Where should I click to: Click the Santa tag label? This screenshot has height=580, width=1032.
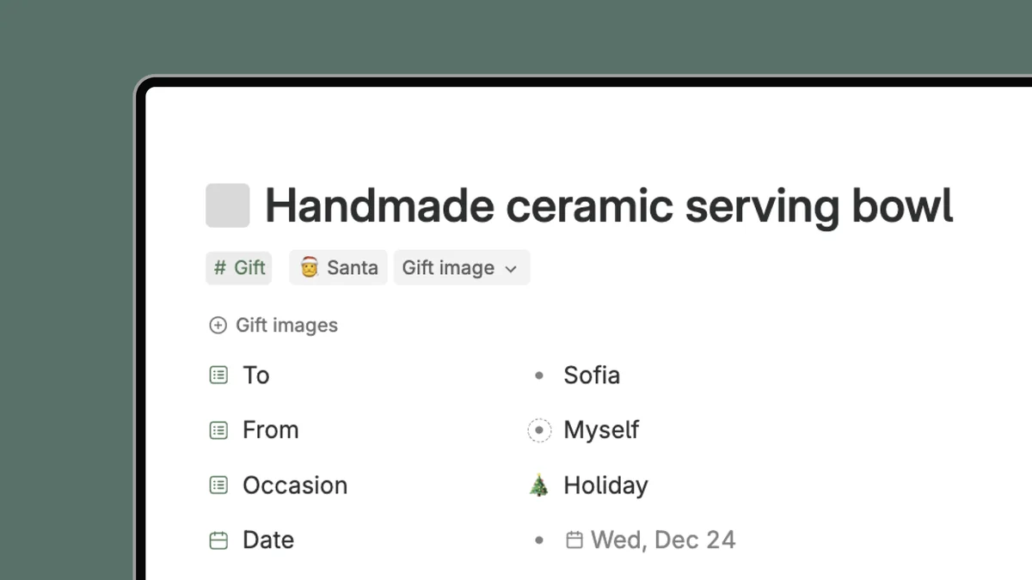(353, 267)
